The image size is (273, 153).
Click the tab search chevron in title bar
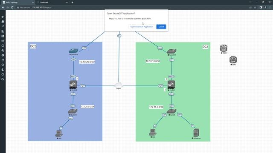coord(250,2)
